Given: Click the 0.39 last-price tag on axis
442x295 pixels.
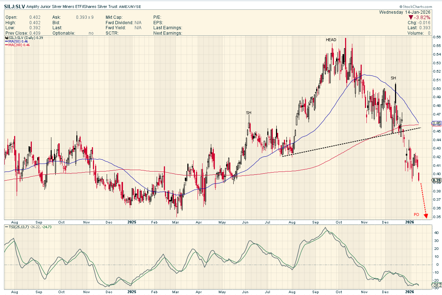Looking at the screenshot, I should point(436,180).
